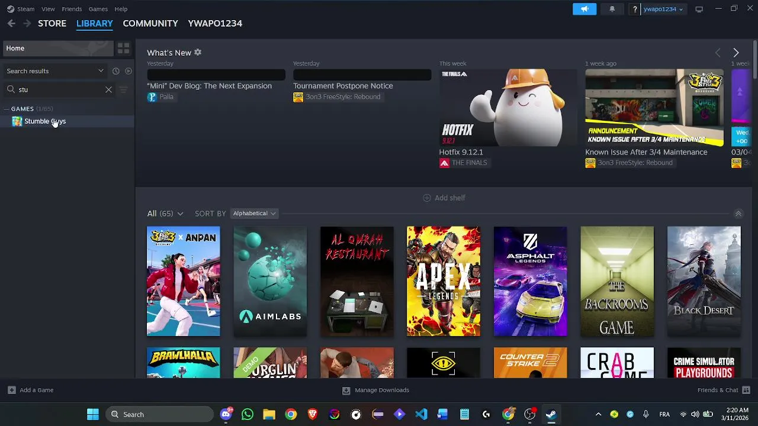The height and width of the screenshot is (426, 758).
Task: Open Discord from the taskbar
Action: (226, 414)
